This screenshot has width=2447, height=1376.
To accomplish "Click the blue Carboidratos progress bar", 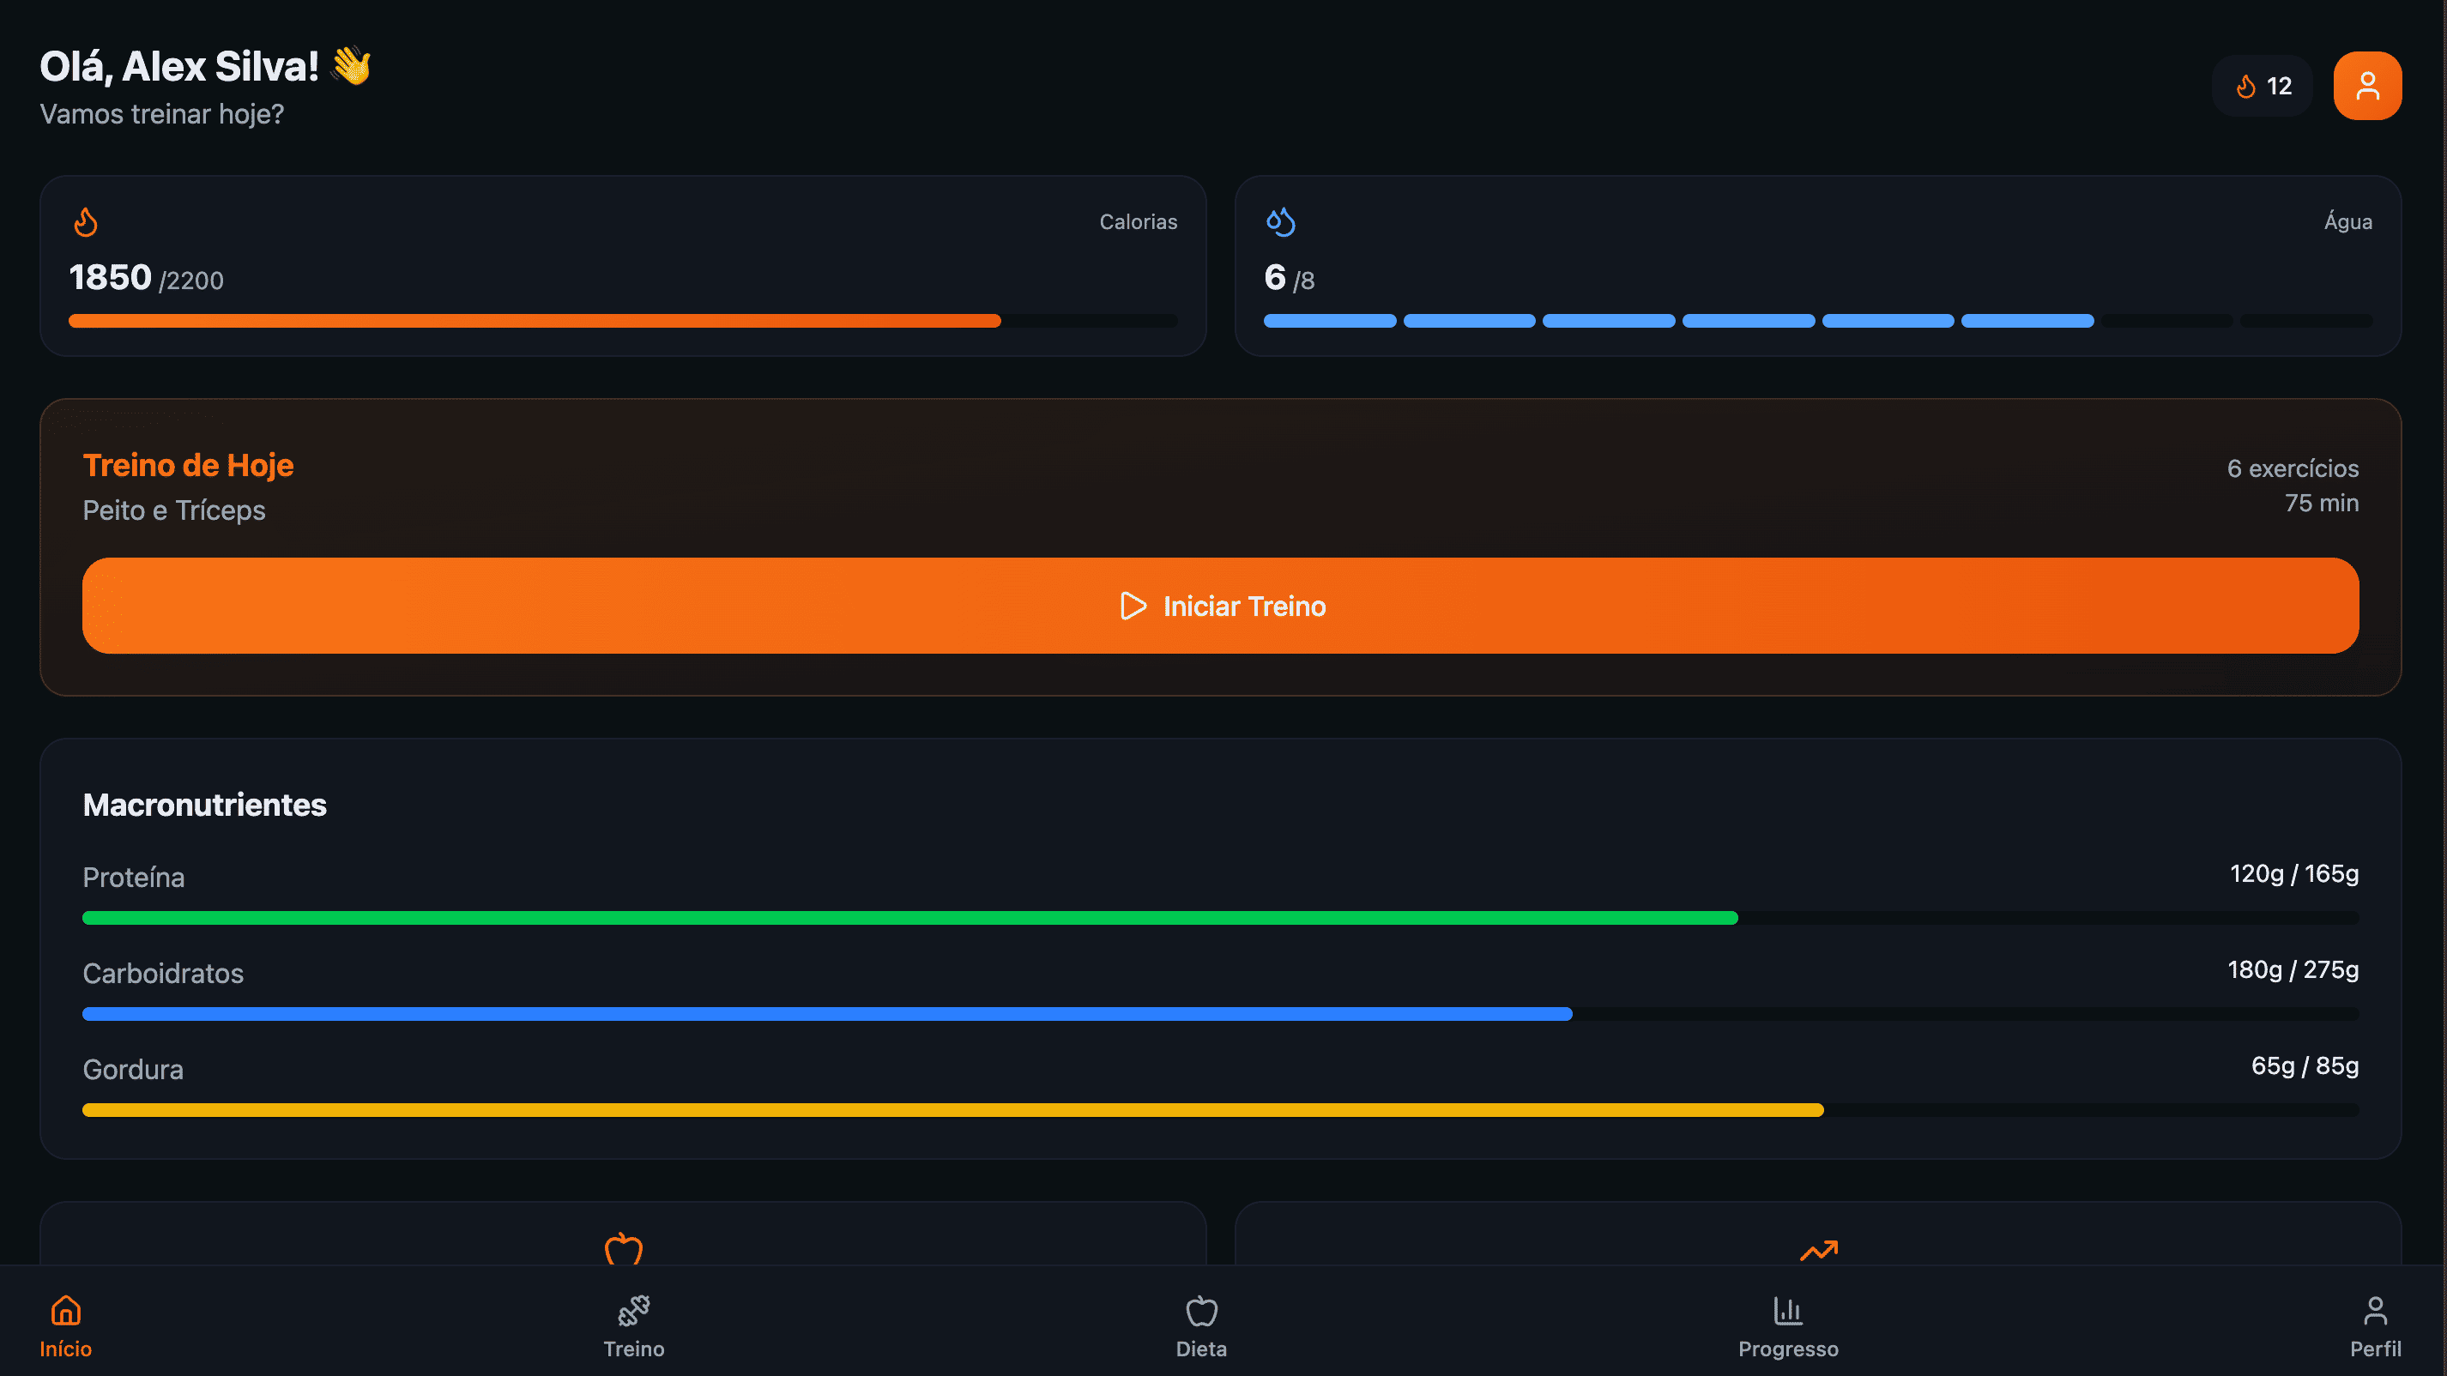I will (826, 1013).
